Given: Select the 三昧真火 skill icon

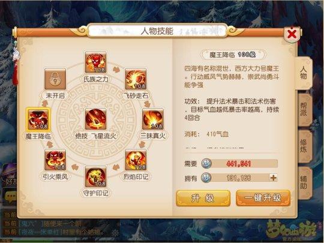Looking at the screenshot, I should click(153, 119).
